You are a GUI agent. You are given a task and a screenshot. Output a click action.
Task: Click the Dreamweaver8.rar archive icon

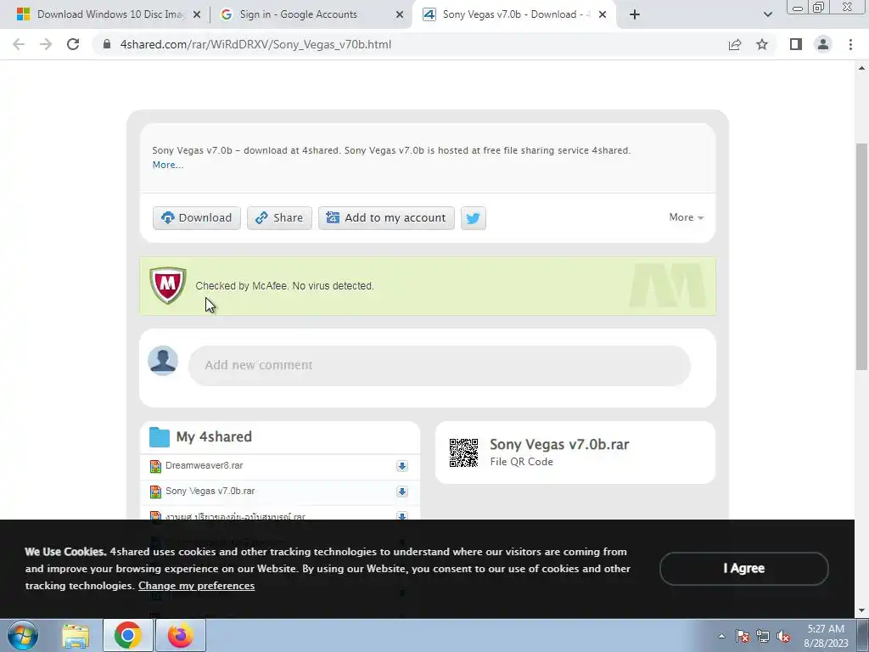point(156,466)
